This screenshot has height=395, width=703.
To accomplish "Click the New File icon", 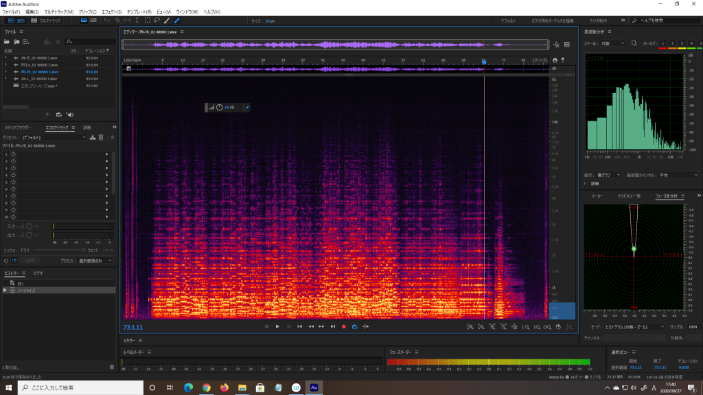I will 26,42.
